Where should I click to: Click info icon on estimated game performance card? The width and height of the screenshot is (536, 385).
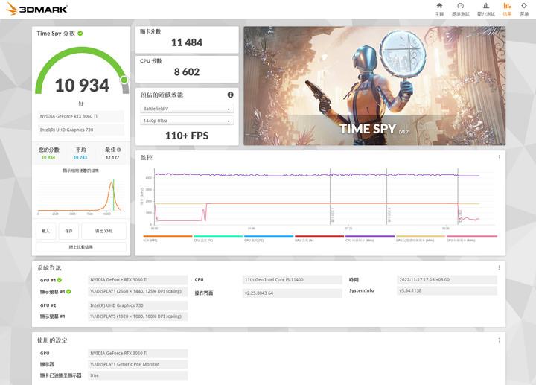230,95
